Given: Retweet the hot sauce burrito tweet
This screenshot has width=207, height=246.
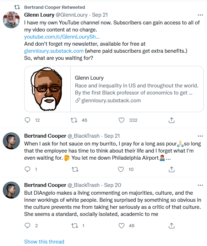Looking at the screenshot, I should 75,170.
